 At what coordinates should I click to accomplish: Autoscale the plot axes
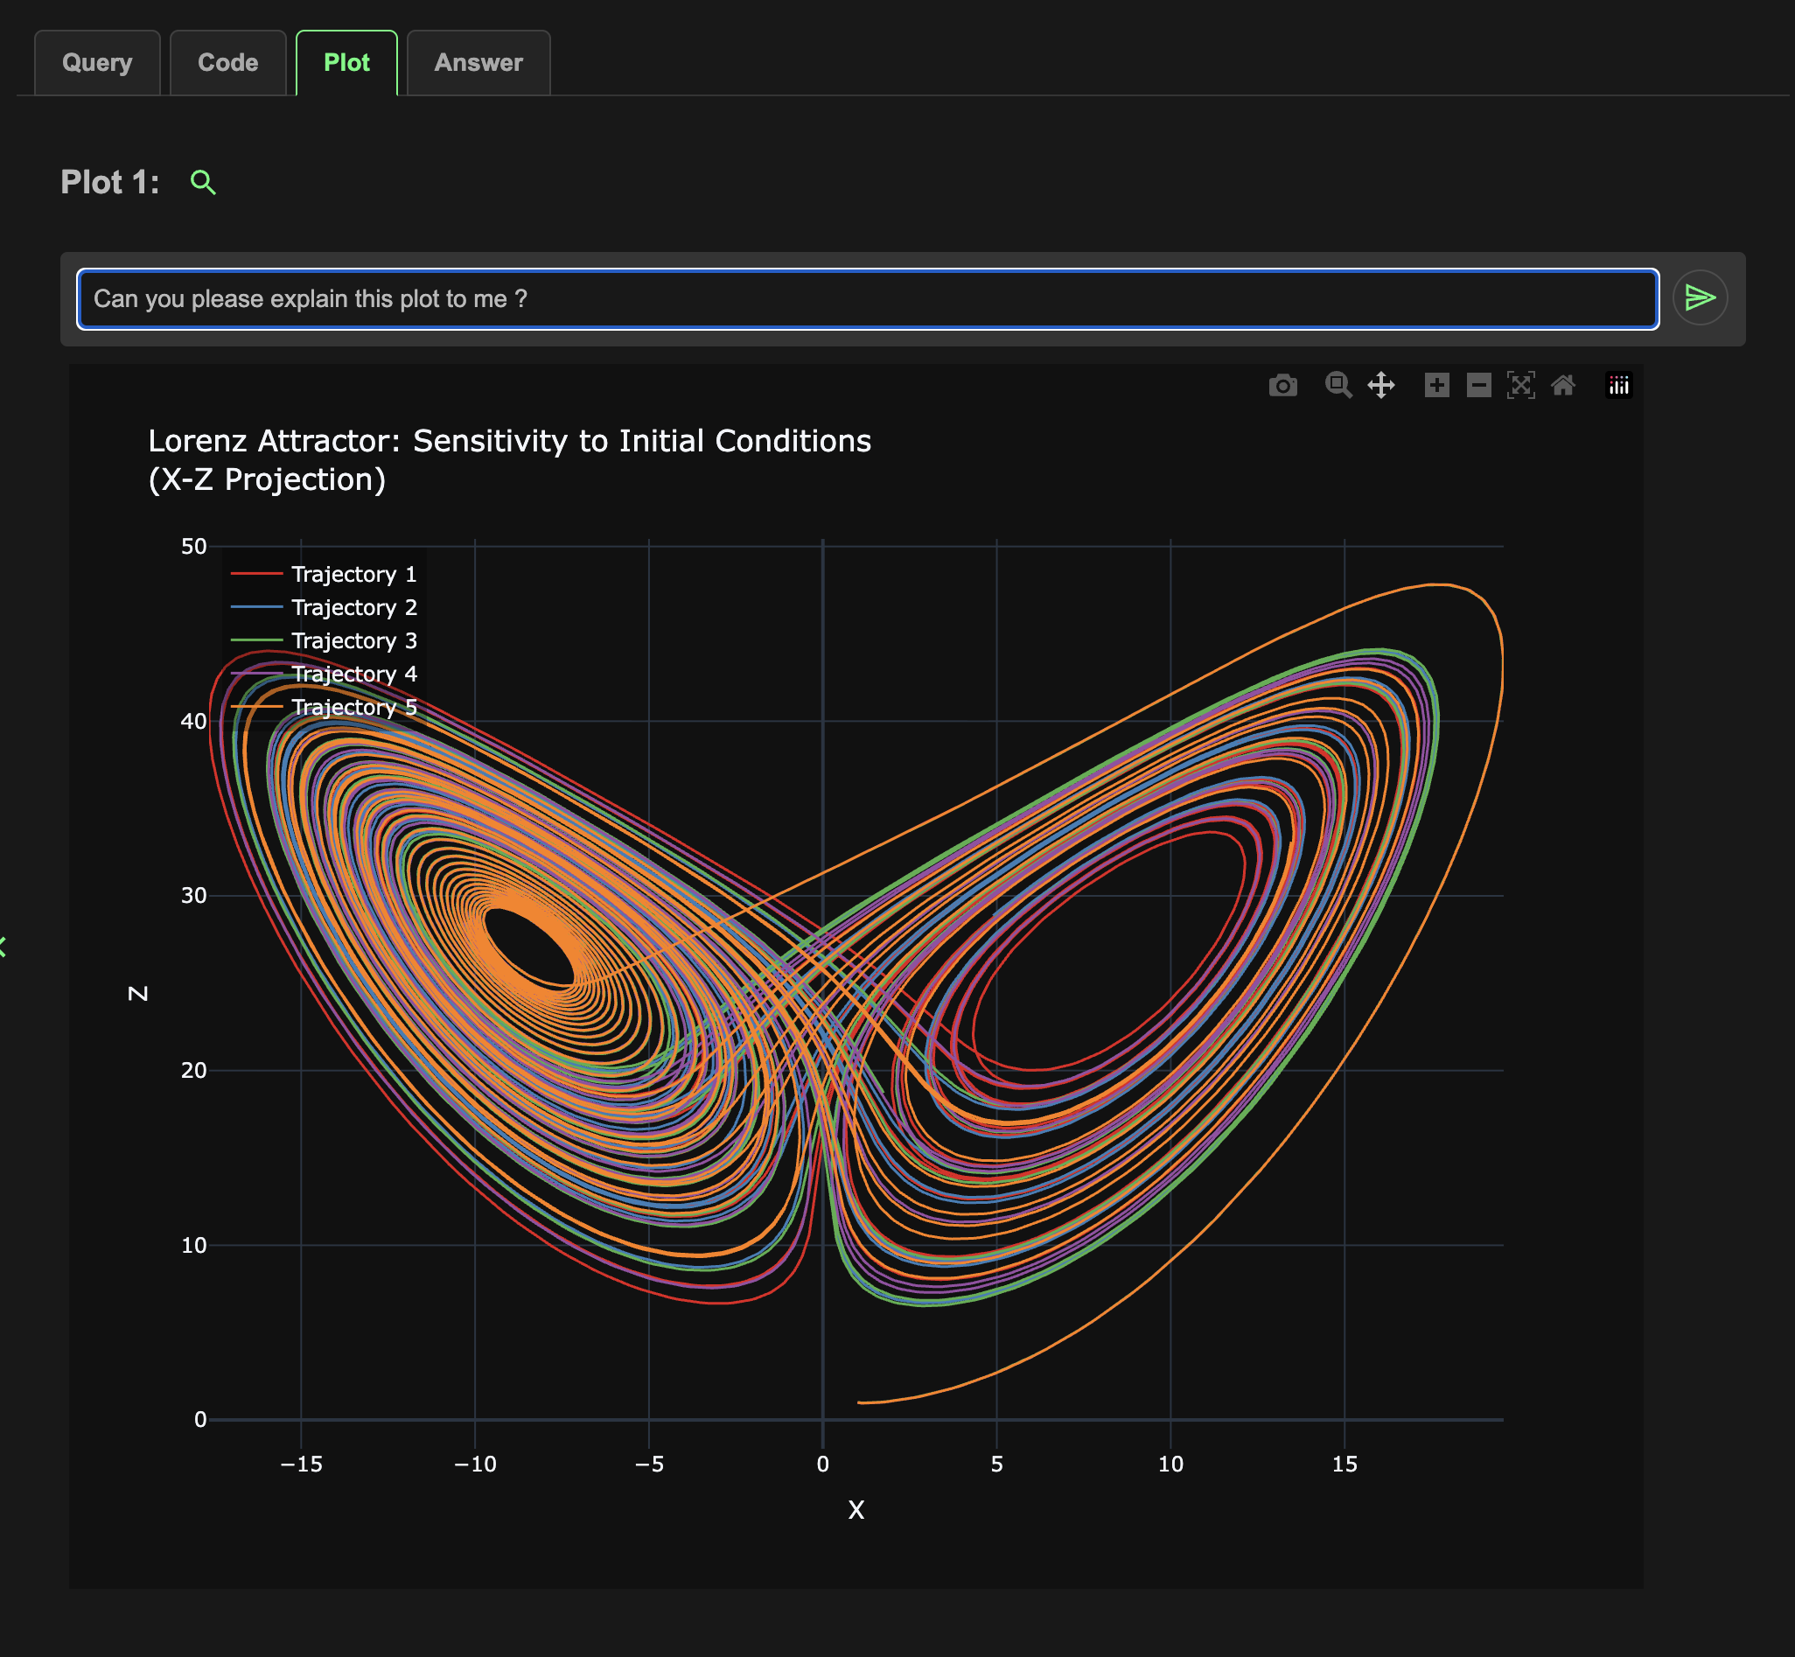(1520, 386)
